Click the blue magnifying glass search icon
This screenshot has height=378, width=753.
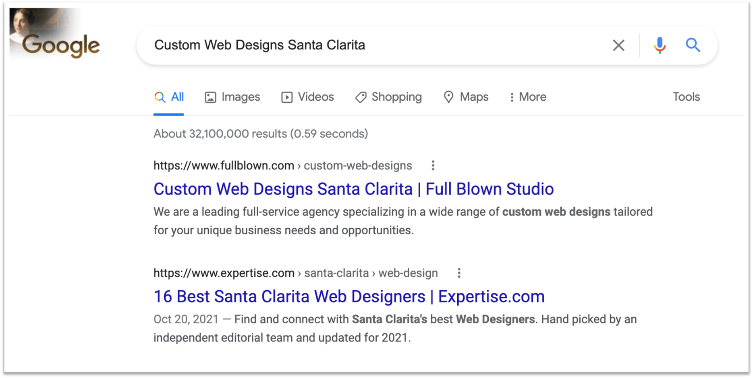(693, 45)
